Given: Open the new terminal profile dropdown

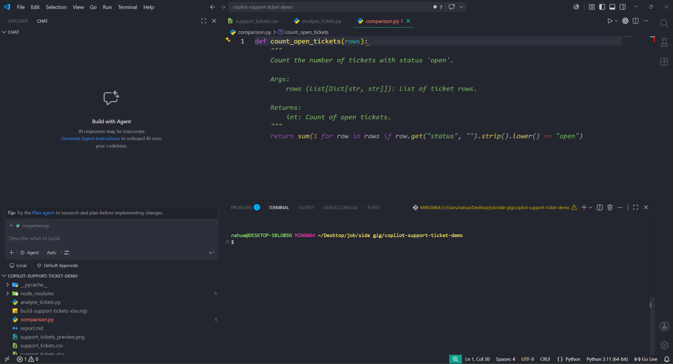Looking at the screenshot, I should pyautogui.click(x=591, y=207).
